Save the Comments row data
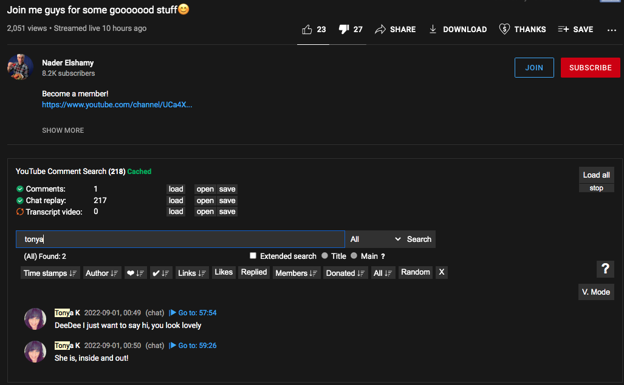 coord(227,189)
